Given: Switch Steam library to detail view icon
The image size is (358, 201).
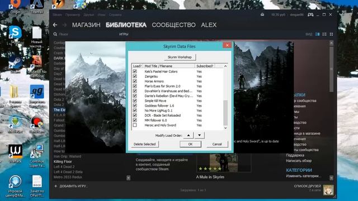Looking at the screenshot, I should click(317, 34).
